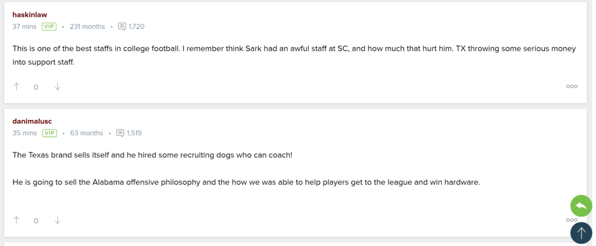Downvote haskinlaw's comment
596x246 pixels.
coord(57,86)
